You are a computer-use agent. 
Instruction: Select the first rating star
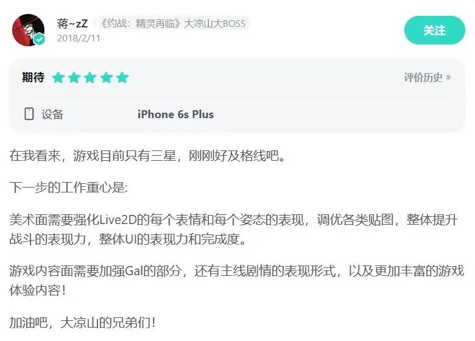pyautogui.click(x=58, y=77)
